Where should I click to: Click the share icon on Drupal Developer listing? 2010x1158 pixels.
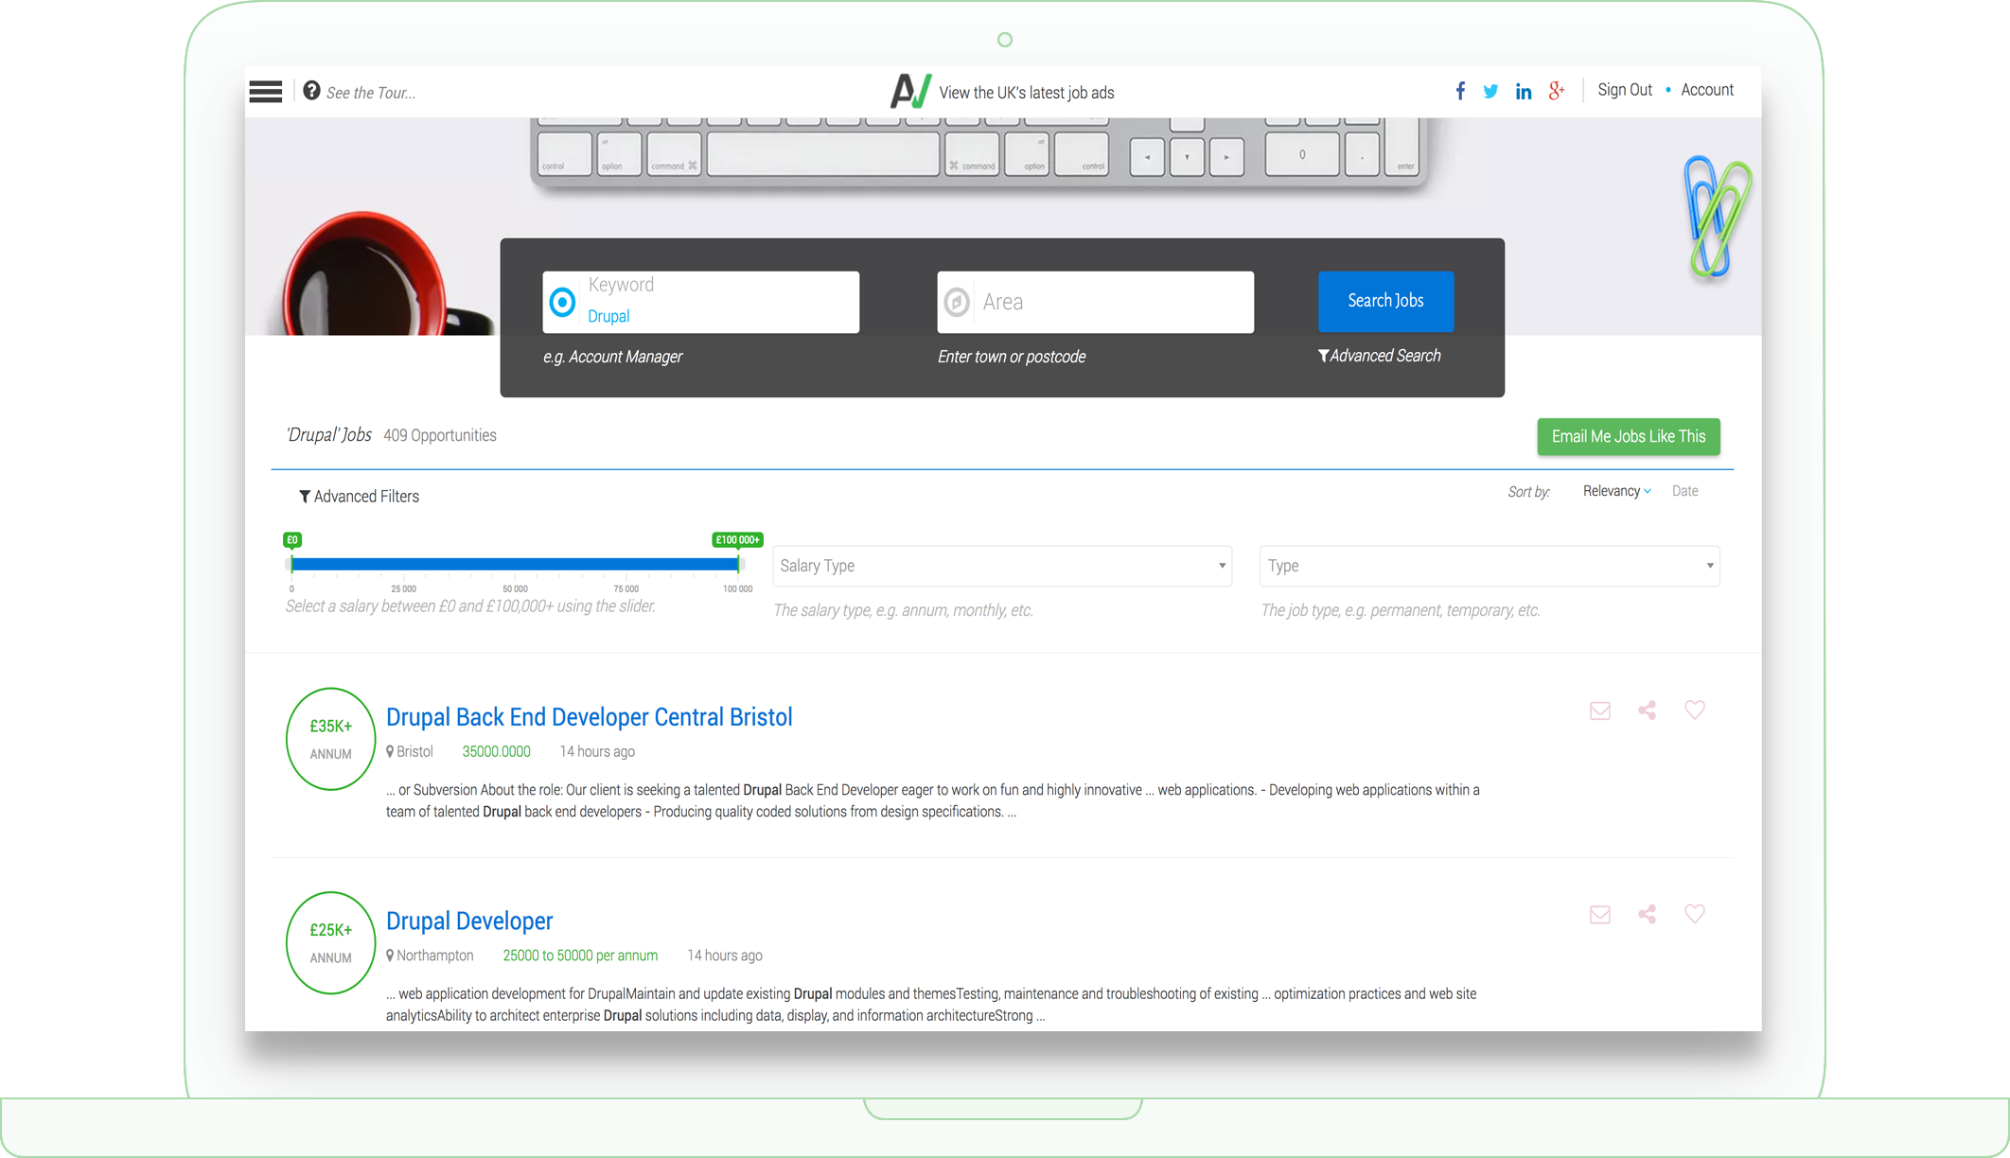tap(1647, 915)
